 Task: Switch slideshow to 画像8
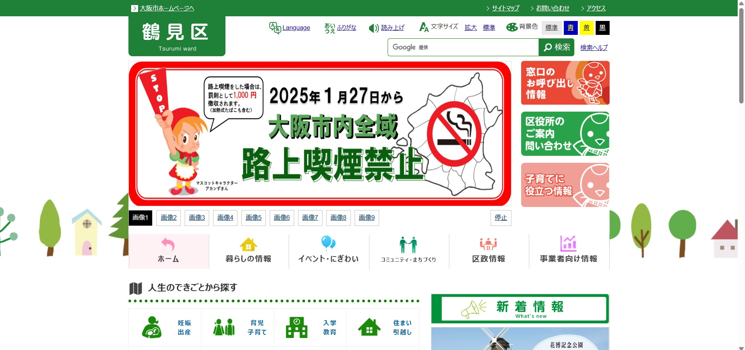tap(339, 218)
